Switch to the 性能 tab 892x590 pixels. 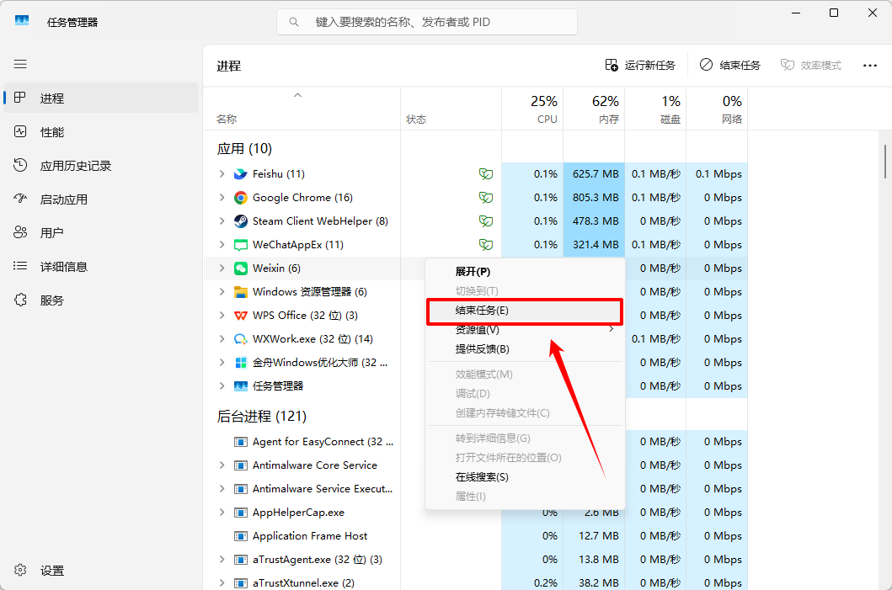pyautogui.click(x=101, y=132)
